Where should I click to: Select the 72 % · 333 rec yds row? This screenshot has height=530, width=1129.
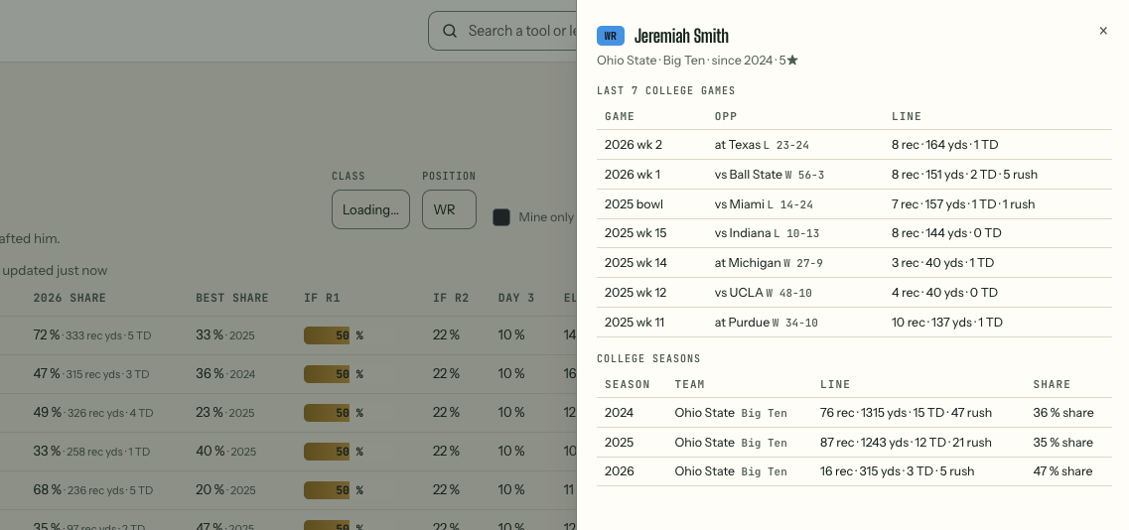(x=288, y=335)
